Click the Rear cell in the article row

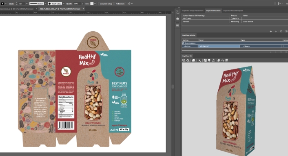[x=261, y=46]
